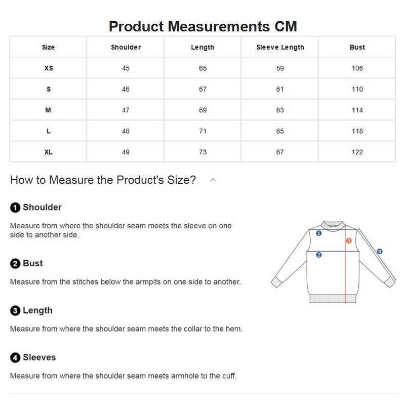The height and width of the screenshot is (405, 405).
Task: Click blue marker 2 on the sweater diagram
Action: pos(319,255)
